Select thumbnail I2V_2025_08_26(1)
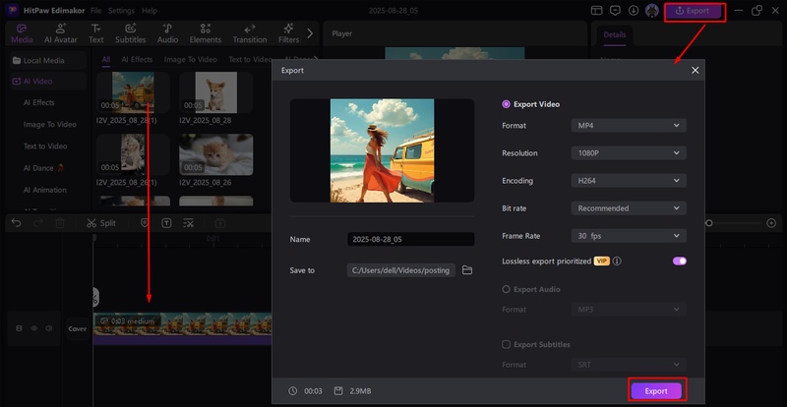Image resolution: width=787 pixels, height=407 pixels. (x=133, y=154)
